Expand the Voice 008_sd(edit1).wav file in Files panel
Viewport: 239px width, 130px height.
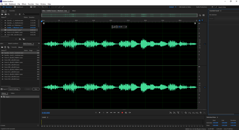click(2, 35)
